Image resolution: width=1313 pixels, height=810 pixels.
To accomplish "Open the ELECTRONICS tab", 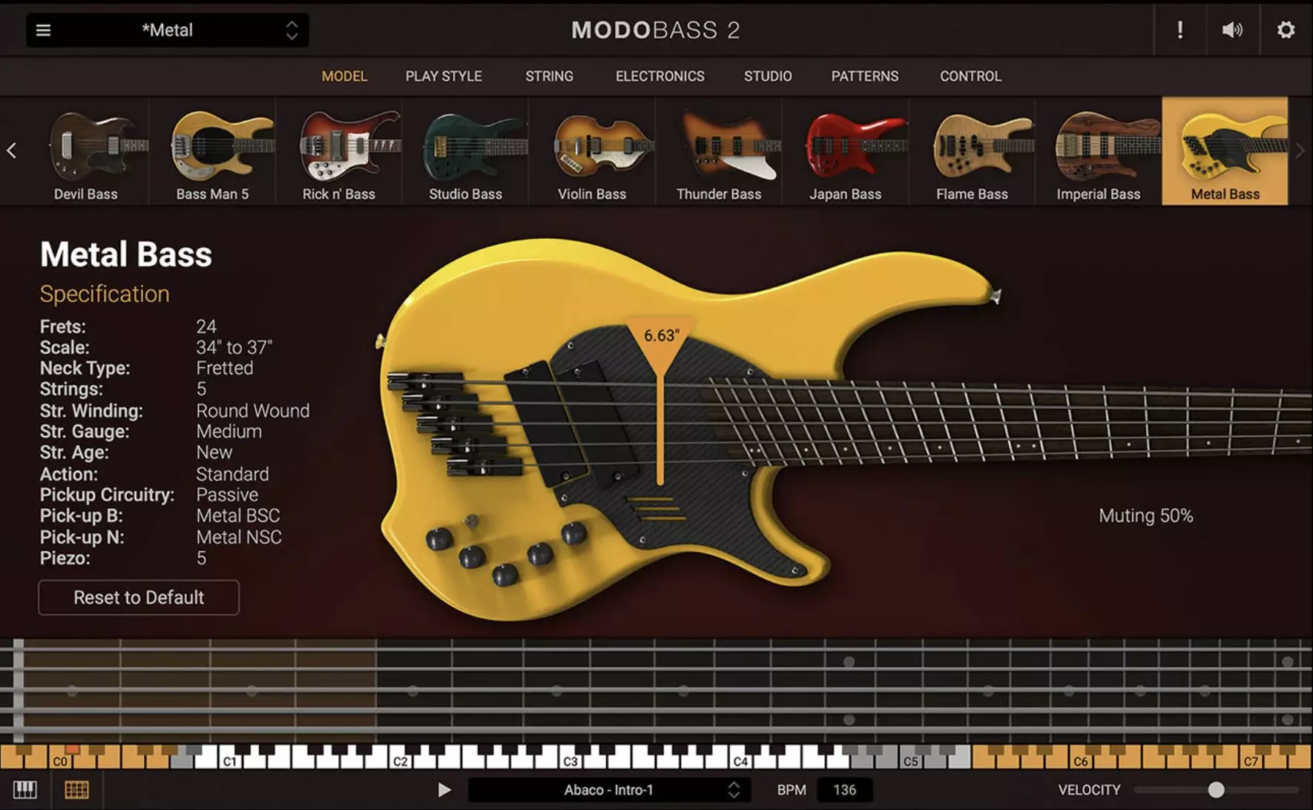I will pyautogui.click(x=659, y=76).
